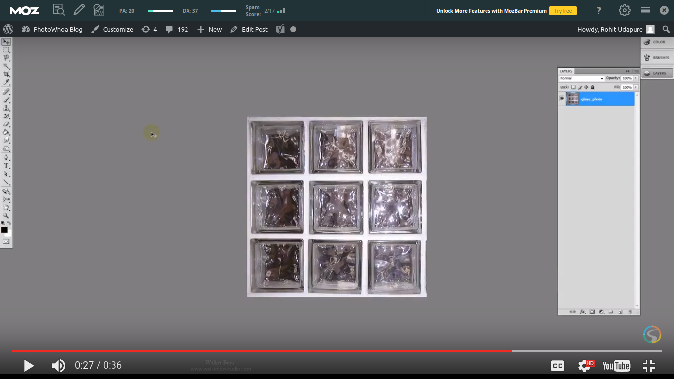Seek using the red video progress bar

click(262, 351)
